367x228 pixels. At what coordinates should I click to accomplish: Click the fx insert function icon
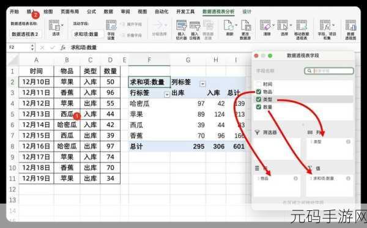(63, 48)
